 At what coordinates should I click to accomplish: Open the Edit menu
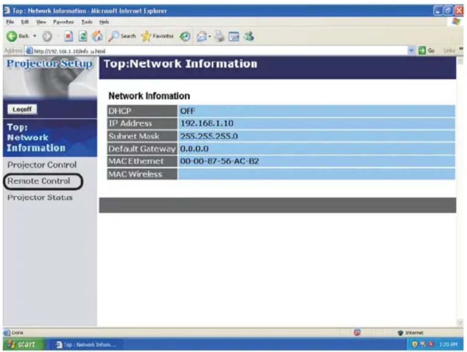click(24, 22)
